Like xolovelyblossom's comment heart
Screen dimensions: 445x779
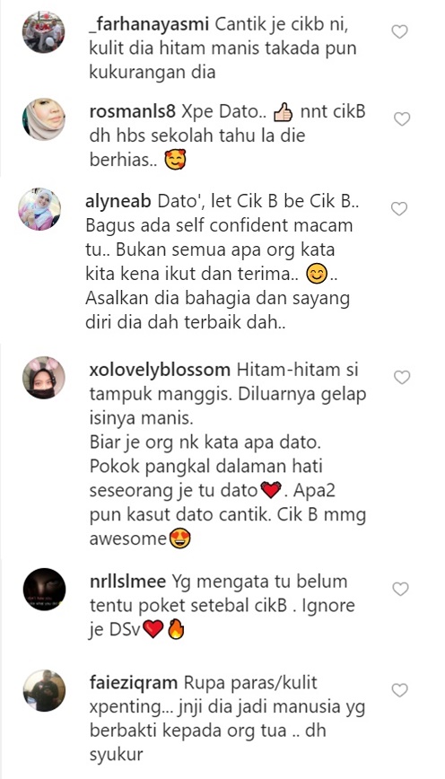point(401,378)
